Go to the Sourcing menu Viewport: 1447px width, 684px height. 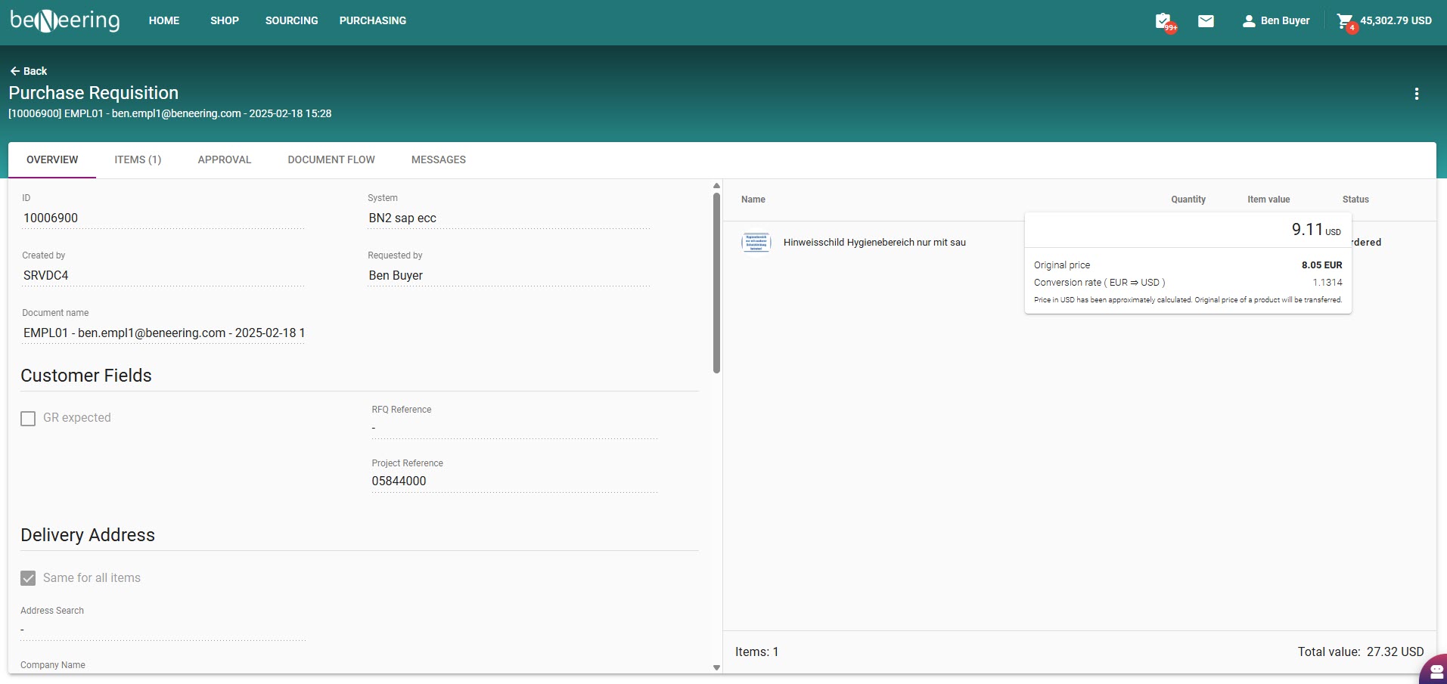pyautogui.click(x=291, y=20)
